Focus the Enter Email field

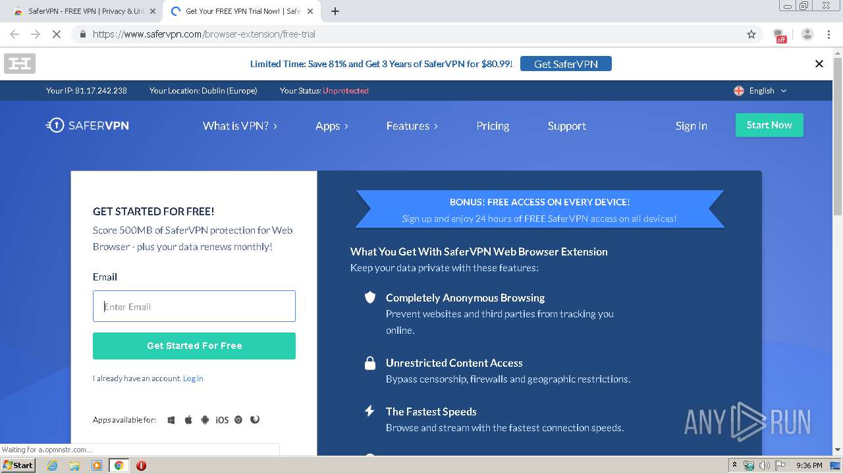[x=194, y=306]
